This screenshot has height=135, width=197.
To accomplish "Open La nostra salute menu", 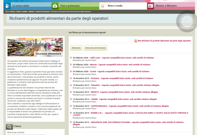I will pos(28,6).
